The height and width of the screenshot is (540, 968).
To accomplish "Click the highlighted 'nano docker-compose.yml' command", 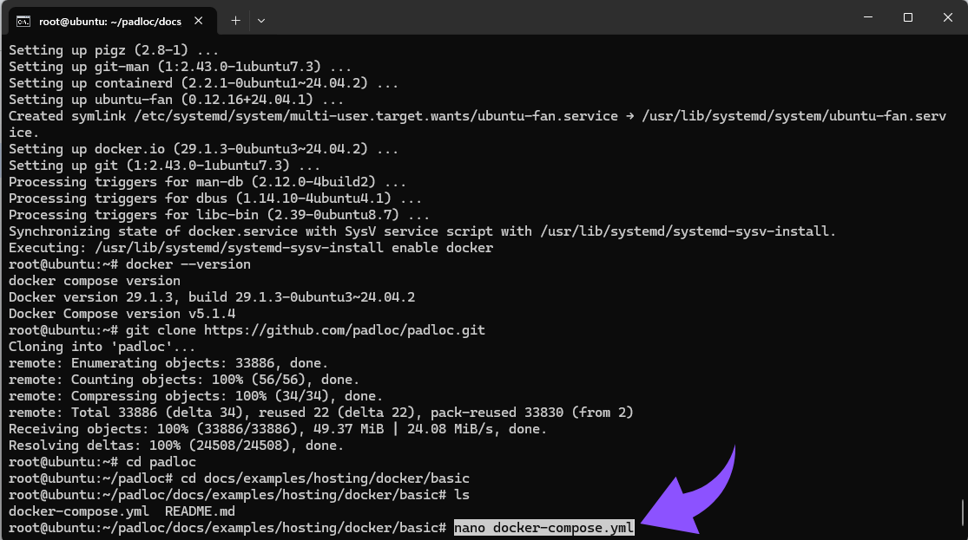I will point(543,528).
